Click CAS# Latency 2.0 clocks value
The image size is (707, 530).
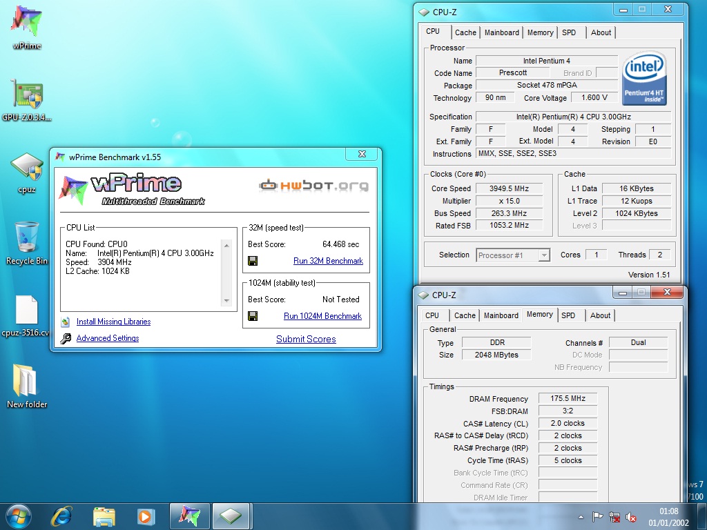[x=568, y=423]
